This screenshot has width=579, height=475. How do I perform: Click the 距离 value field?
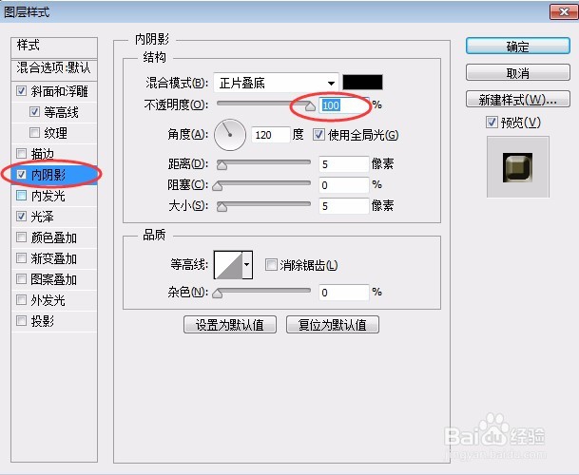click(x=344, y=163)
